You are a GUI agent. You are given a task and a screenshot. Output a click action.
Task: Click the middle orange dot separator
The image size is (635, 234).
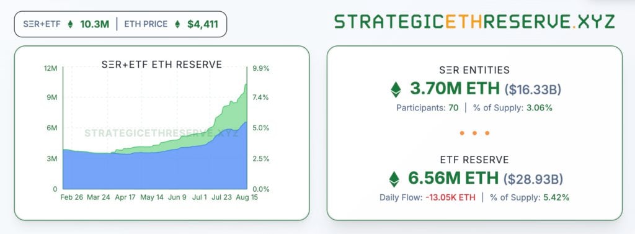coord(474,133)
